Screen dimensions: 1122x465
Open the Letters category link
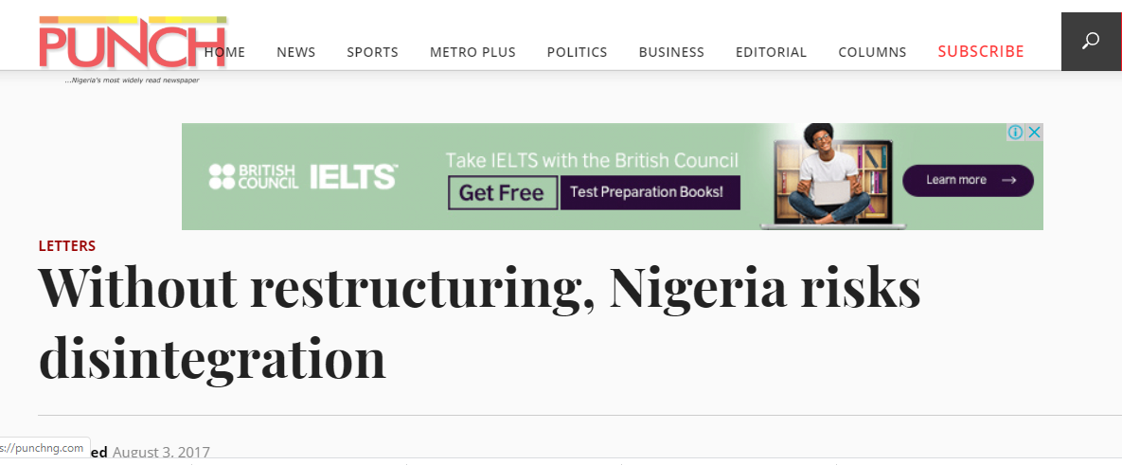[67, 246]
